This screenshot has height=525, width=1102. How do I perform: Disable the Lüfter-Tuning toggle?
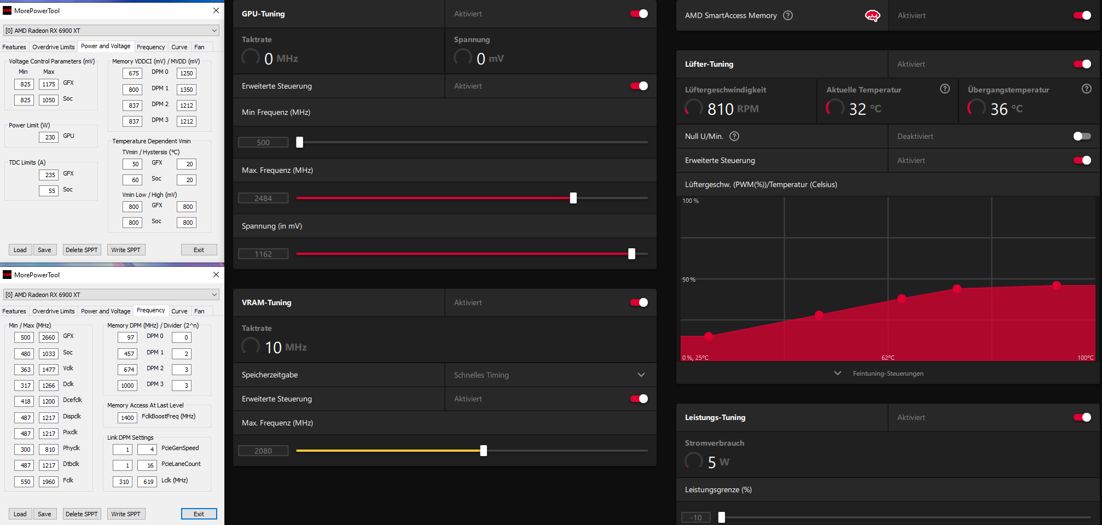tap(1082, 64)
